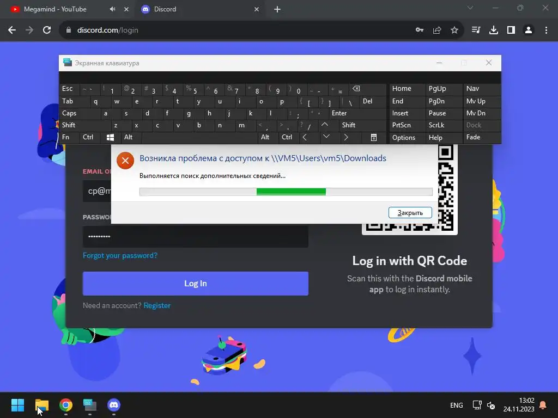558x418 pixels.
Task: Open a new browser tab
Action: [277, 9]
